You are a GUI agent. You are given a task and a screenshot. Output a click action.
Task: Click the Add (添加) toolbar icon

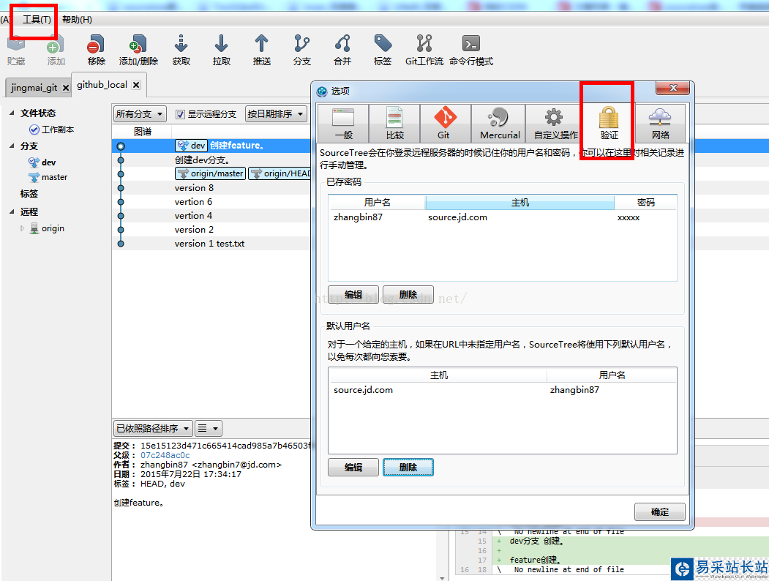pyautogui.click(x=56, y=50)
